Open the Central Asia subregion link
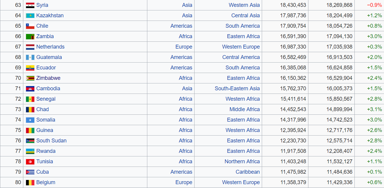 coord(246,15)
